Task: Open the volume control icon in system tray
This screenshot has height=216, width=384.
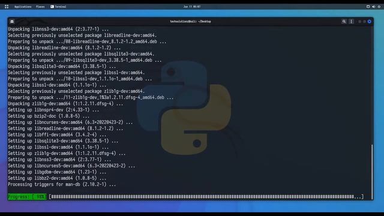Action: 373,7
